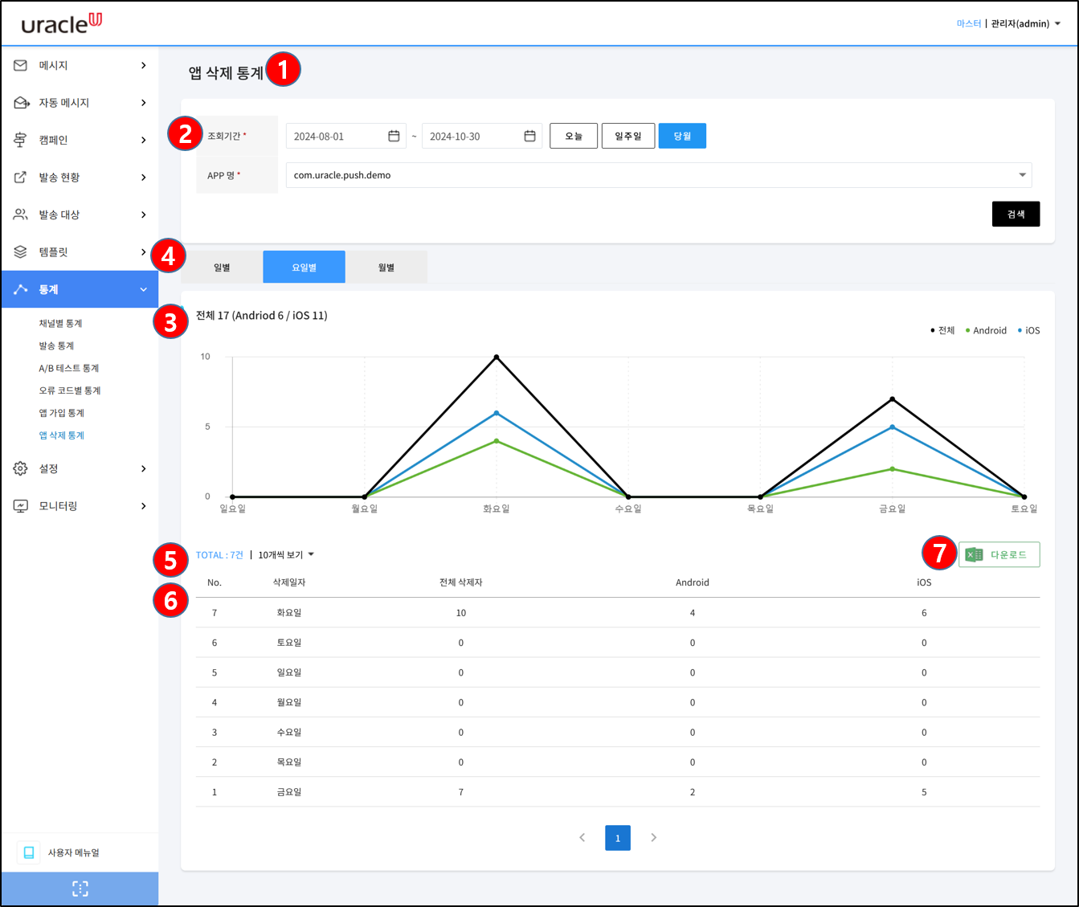Click the 통계 graph icon
Screen dimensions: 1079x907
pyautogui.click(x=21, y=289)
